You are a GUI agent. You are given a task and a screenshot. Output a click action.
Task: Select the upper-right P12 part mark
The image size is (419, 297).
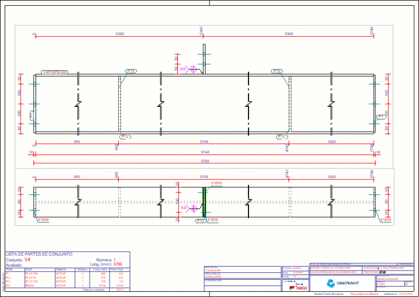(x=277, y=71)
